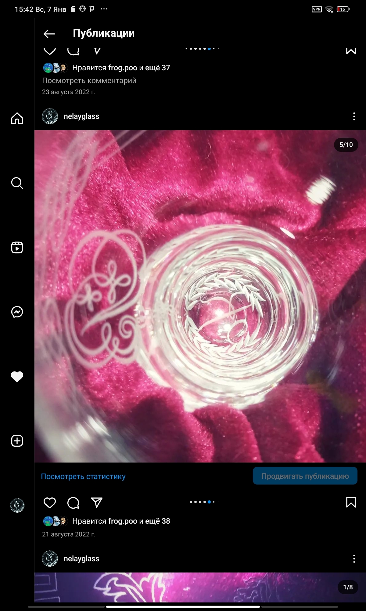Open likes list with ещё 38

(x=121, y=521)
